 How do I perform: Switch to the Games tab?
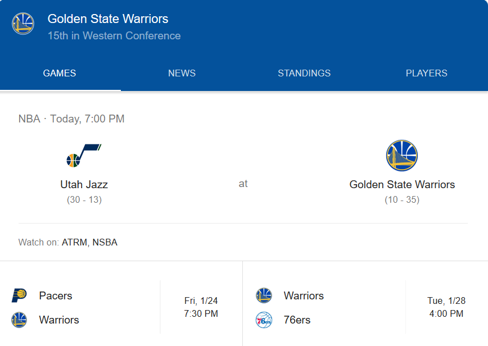pos(60,73)
